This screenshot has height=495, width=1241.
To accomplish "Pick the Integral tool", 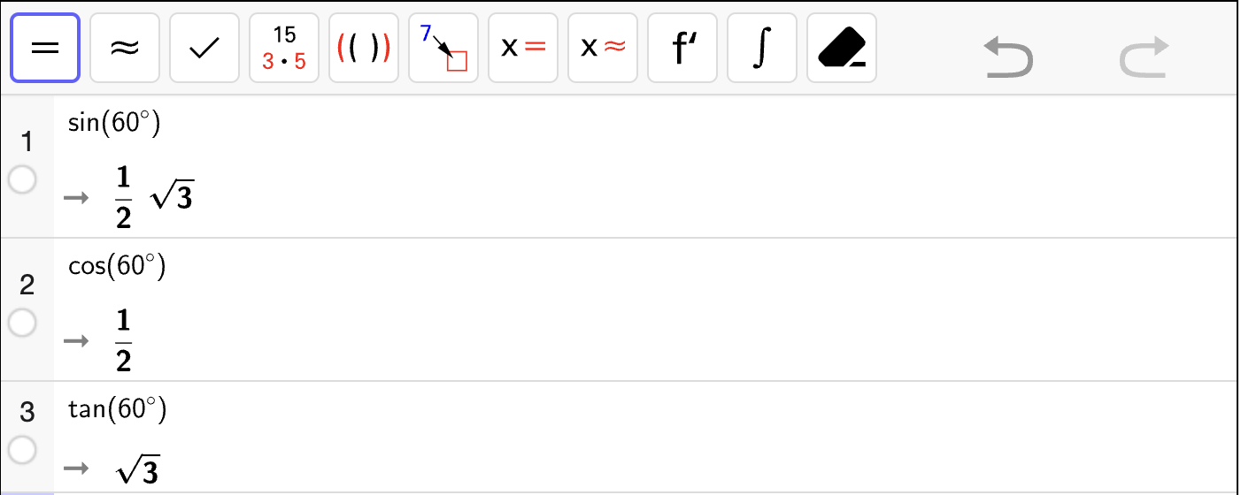I will pos(762,48).
